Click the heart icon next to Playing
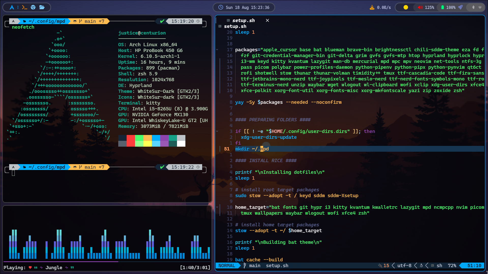This screenshot has width=488, height=274. click(x=30, y=267)
